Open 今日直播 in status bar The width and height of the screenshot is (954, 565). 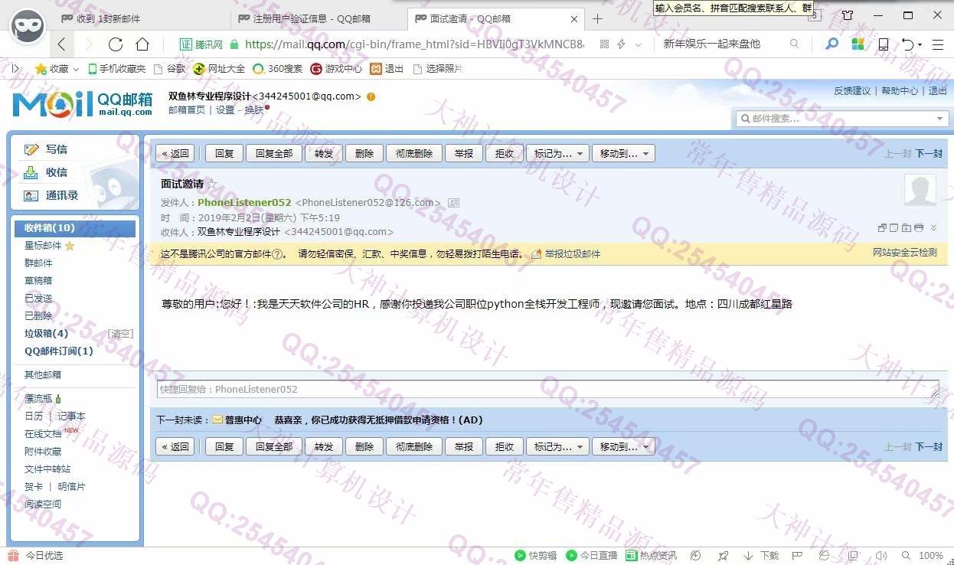pyautogui.click(x=592, y=556)
